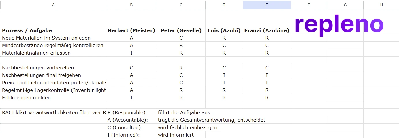Click the "R (Responsible):" legend cell
Screen dimensions: 399x138
127,112
